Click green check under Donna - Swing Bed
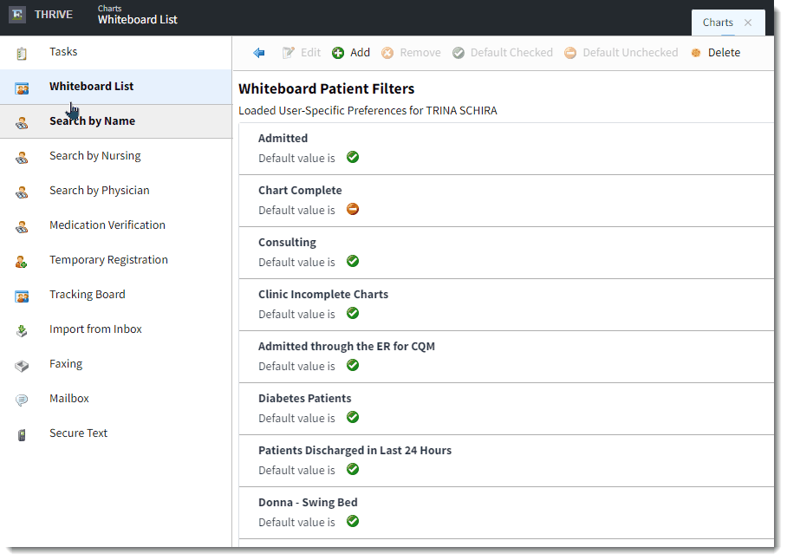Image resolution: width=787 pixels, height=560 pixels. tap(353, 521)
